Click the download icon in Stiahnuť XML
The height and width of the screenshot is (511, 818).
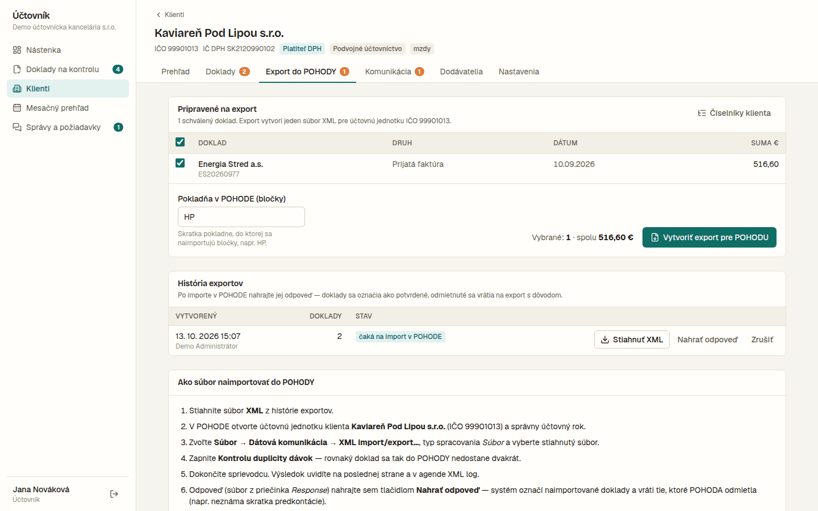click(x=605, y=340)
